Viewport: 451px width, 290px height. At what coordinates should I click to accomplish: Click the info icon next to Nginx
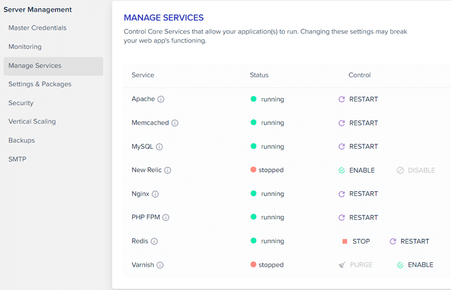click(x=155, y=194)
